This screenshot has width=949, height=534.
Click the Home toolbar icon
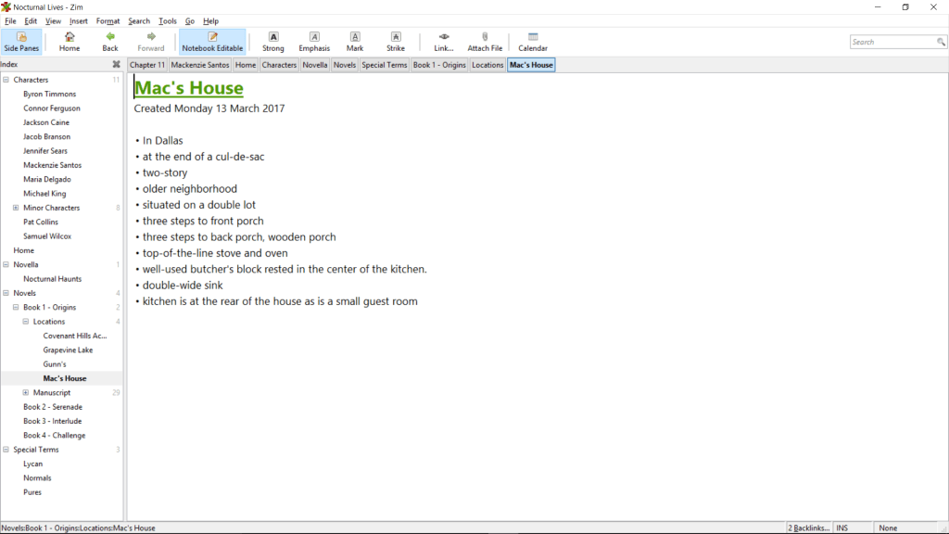point(70,42)
